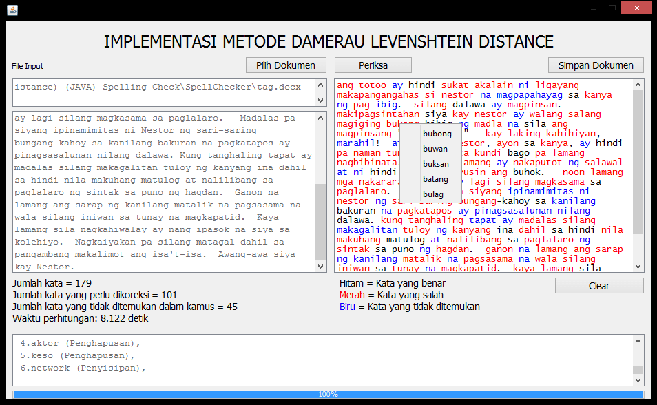Select "batang" from the correction menu

(435, 179)
